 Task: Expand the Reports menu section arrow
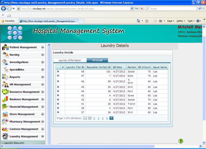tap(43, 77)
